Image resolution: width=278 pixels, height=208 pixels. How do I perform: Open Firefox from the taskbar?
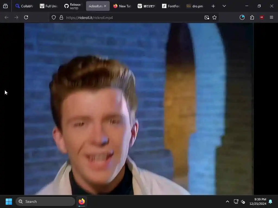82,201
